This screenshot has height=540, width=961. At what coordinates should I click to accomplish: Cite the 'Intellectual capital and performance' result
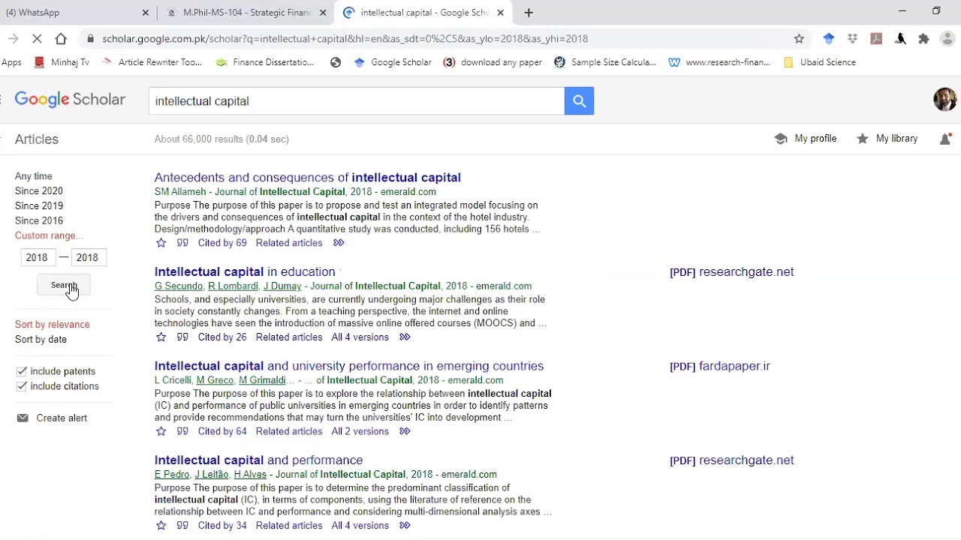(x=182, y=526)
